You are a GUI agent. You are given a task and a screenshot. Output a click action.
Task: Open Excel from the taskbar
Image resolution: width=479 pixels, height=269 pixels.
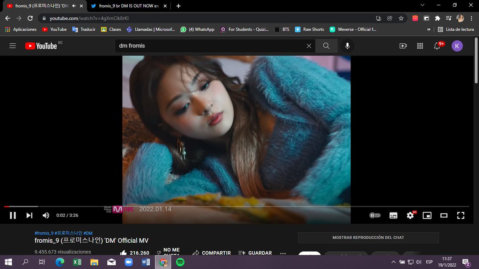click(x=77, y=262)
